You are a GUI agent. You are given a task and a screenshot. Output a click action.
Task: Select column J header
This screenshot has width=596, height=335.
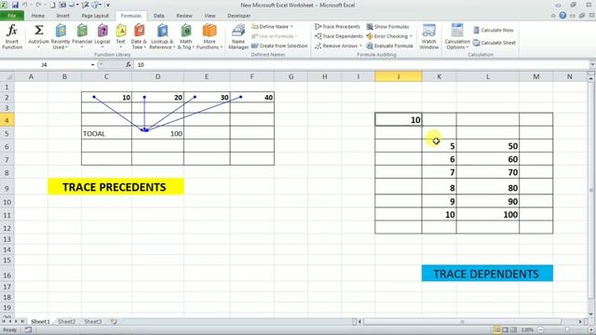coord(399,76)
